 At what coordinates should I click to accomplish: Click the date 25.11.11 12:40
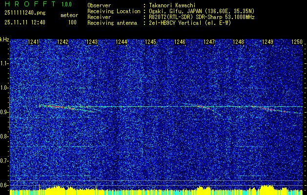point(25,22)
